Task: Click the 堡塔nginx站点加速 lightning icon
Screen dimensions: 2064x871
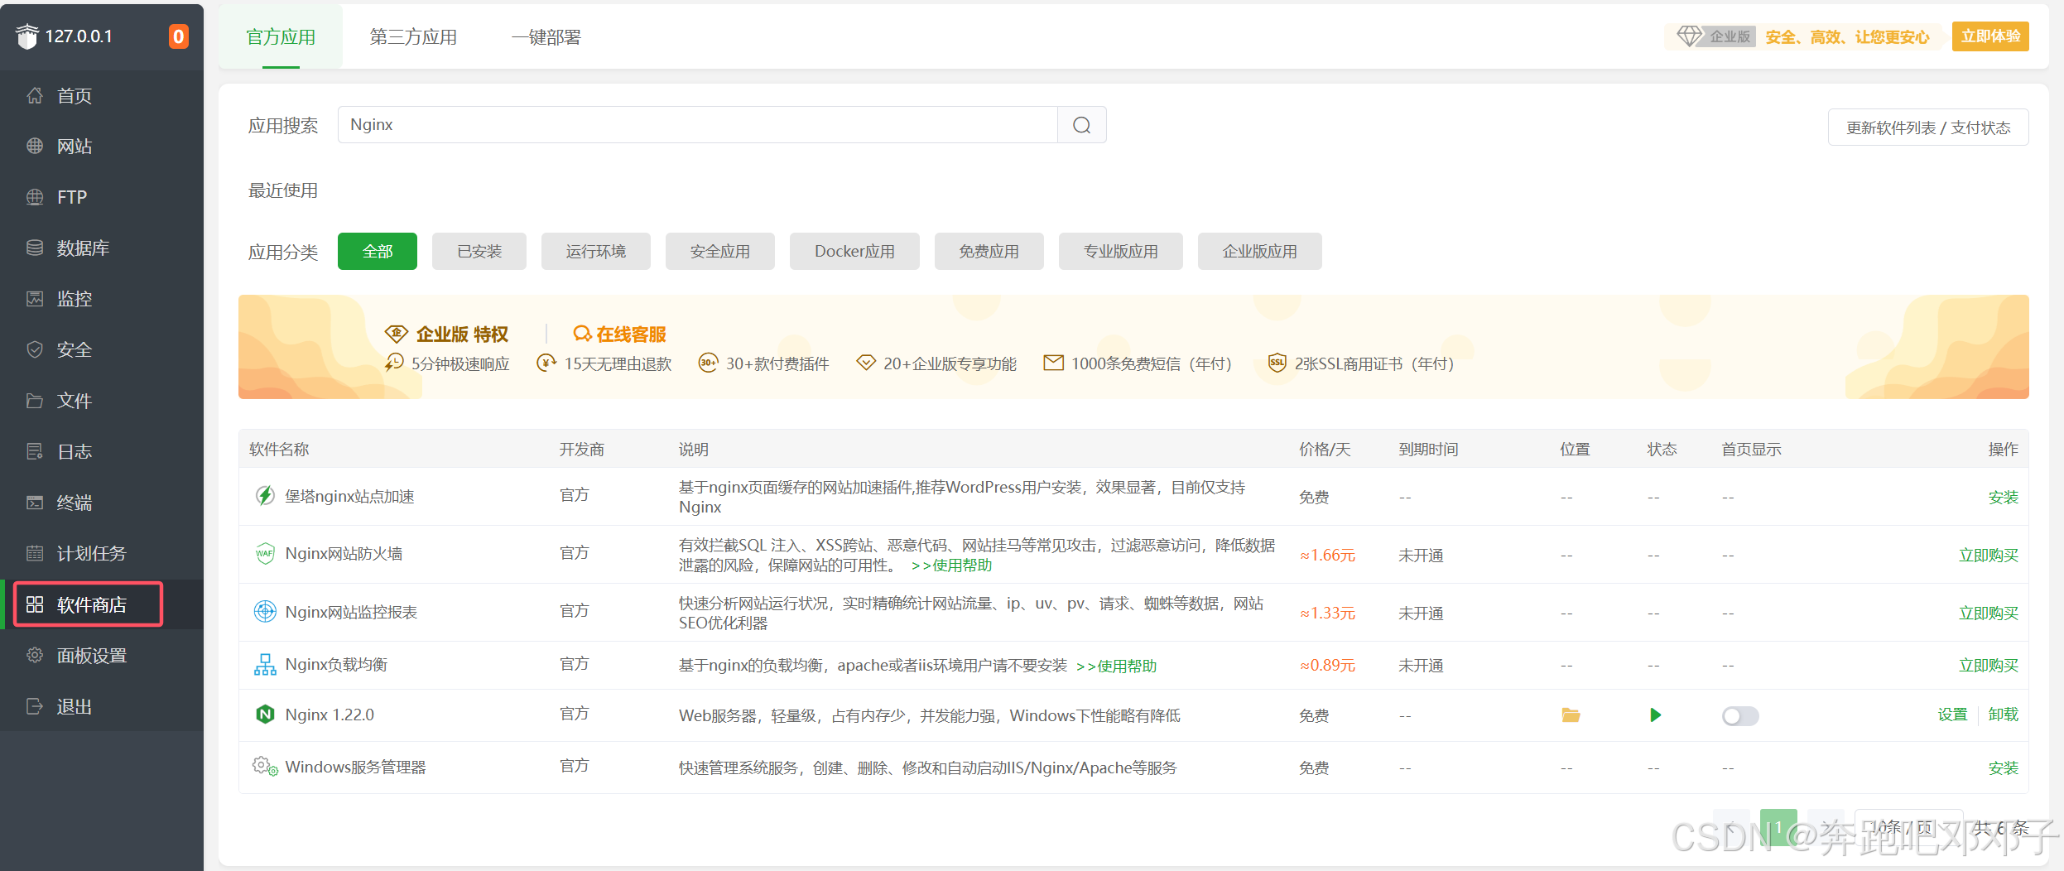Action: point(265,496)
